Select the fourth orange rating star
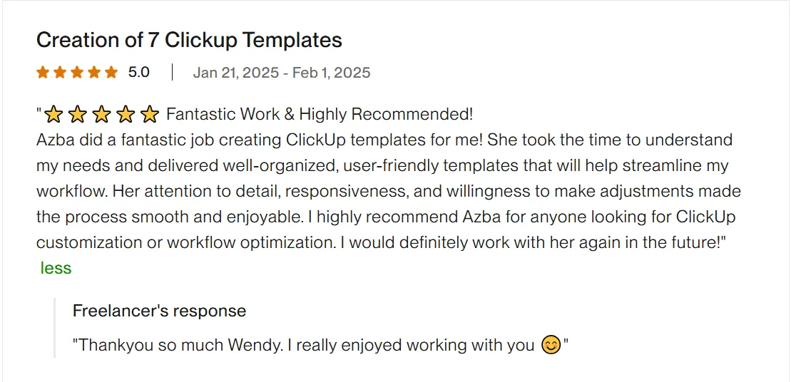The height and width of the screenshot is (382, 791). [94, 72]
